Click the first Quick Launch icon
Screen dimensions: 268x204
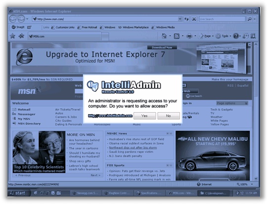pos(36,193)
